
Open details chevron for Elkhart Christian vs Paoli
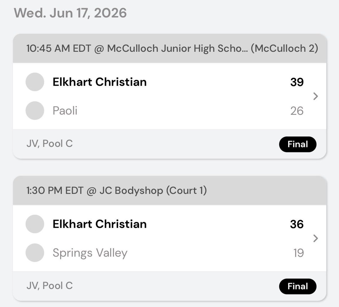pos(316,96)
